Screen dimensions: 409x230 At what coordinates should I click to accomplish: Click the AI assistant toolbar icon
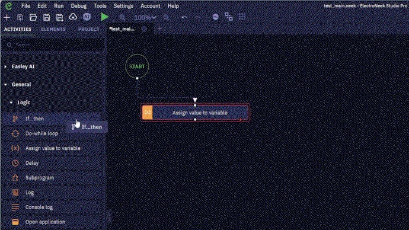pos(87,17)
